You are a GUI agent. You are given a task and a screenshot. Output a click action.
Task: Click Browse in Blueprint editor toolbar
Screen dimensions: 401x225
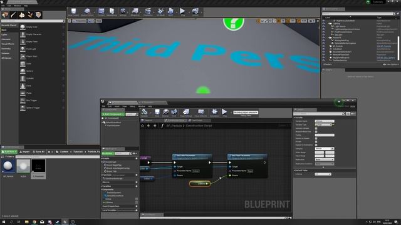[165, 112]
